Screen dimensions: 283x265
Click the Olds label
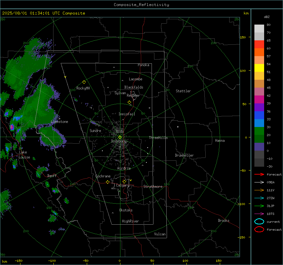click(120, 131)
